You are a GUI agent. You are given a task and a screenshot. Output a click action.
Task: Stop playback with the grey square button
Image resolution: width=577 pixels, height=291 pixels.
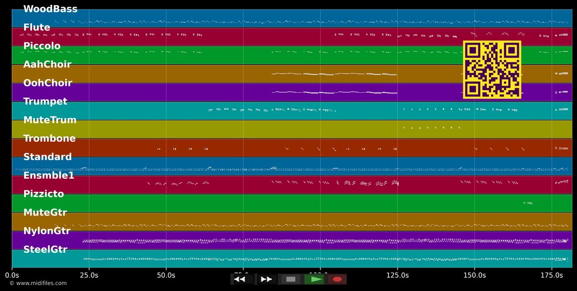coord(291,279)
